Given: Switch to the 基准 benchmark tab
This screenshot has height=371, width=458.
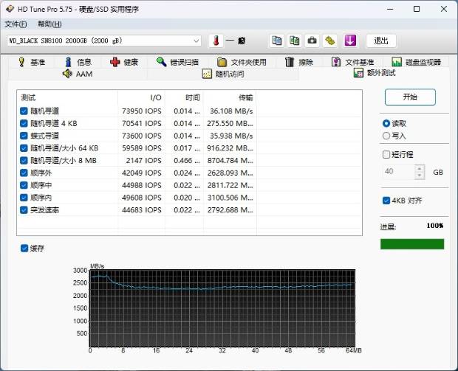Looking at the screenshot, I should (x=32, y=62).
